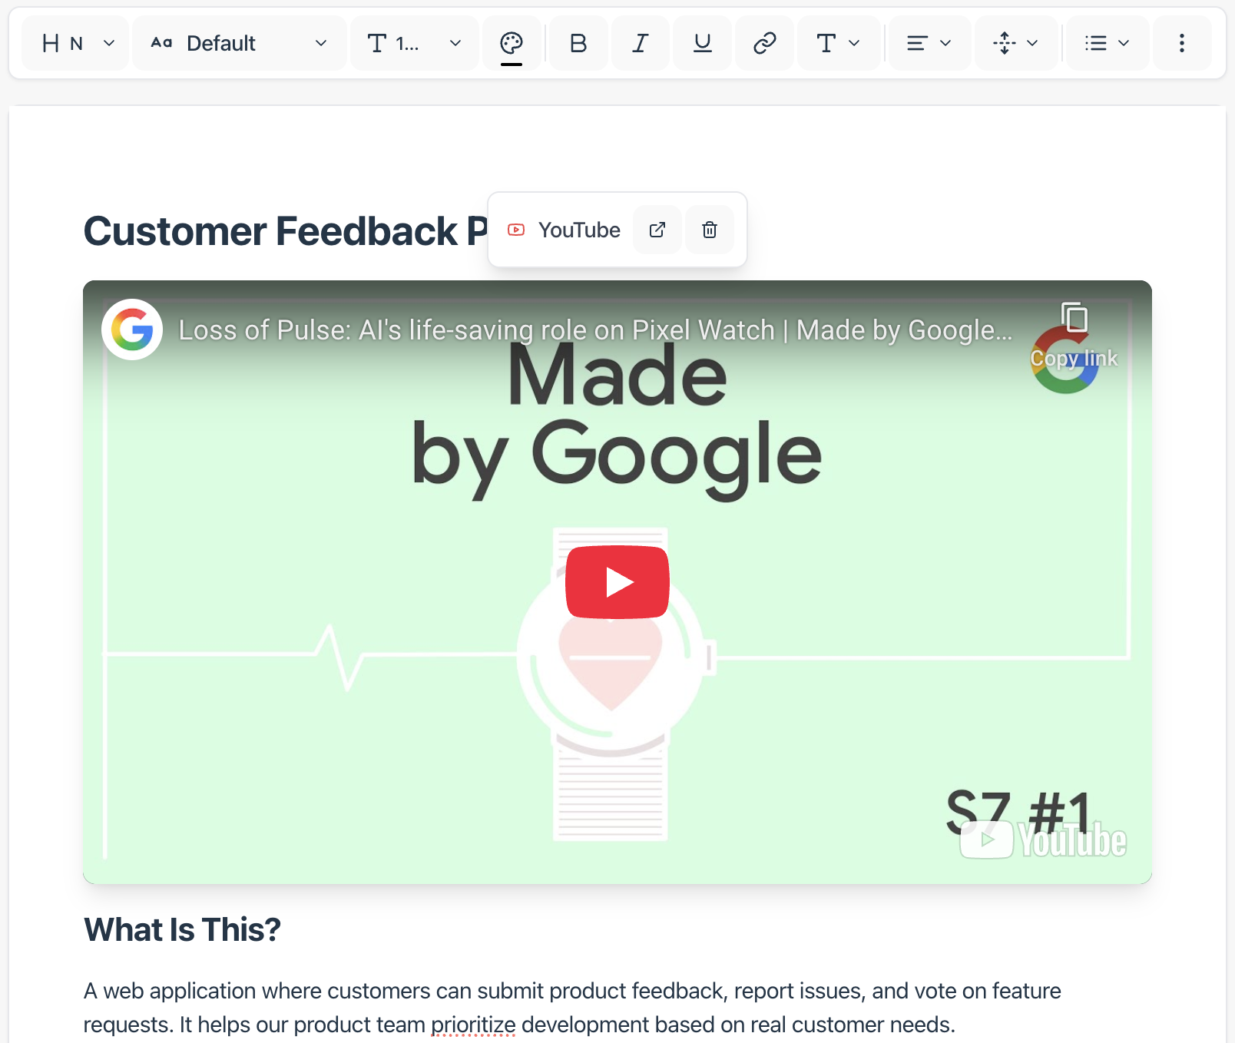Open the video title link

[x=595, y=330]
